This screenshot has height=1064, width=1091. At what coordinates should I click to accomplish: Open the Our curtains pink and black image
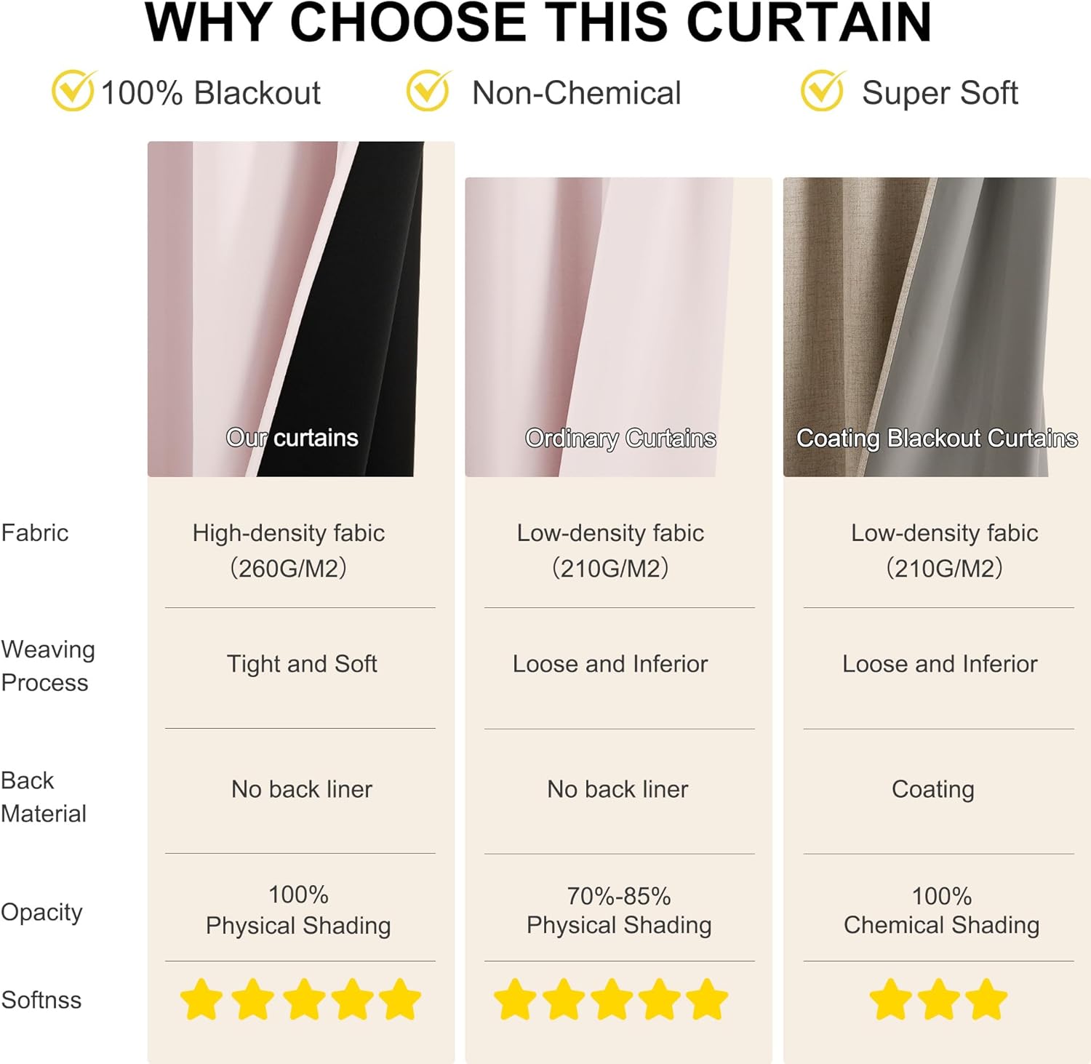point(300,309)
